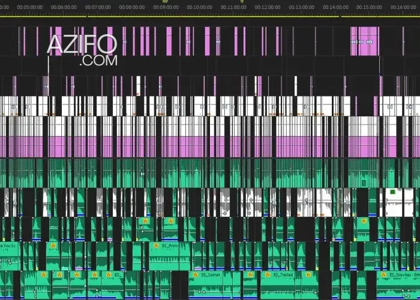The image size is (420, 300).
Task: Select the green timeline marker near 00:09:00:00
Action: [x=165, y=1]
